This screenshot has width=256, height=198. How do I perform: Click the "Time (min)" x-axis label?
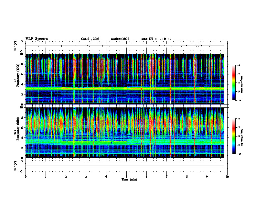[x=129, y=180]
